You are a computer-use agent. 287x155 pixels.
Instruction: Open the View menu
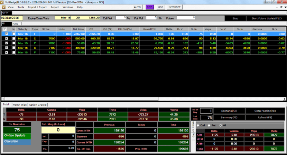tap(11, 7)
